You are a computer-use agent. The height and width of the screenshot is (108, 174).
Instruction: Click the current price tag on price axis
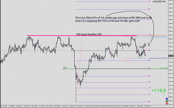[x=171, y=56]
